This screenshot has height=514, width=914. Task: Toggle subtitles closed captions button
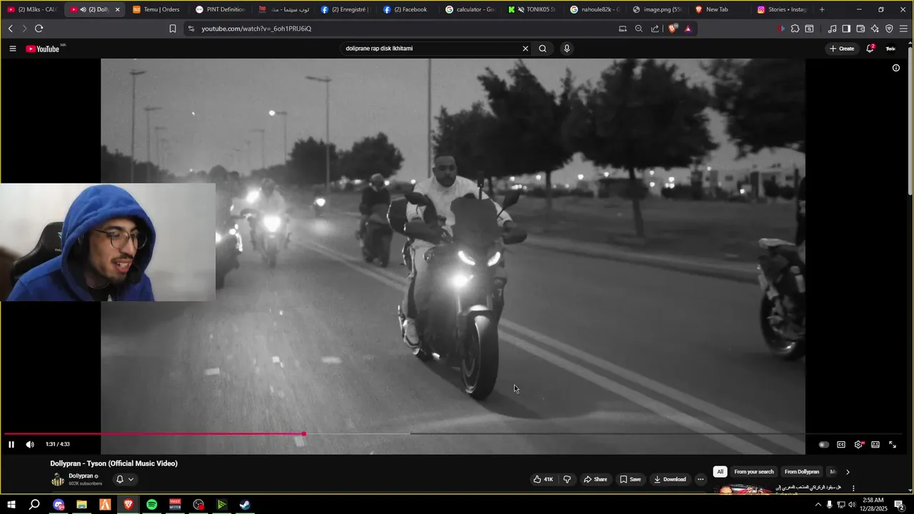841,445
